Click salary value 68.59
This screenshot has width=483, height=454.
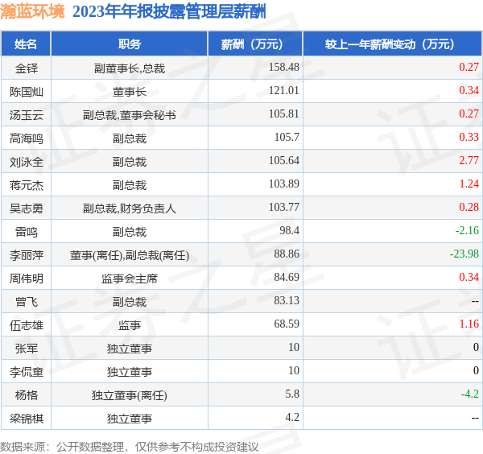[287, 324]
